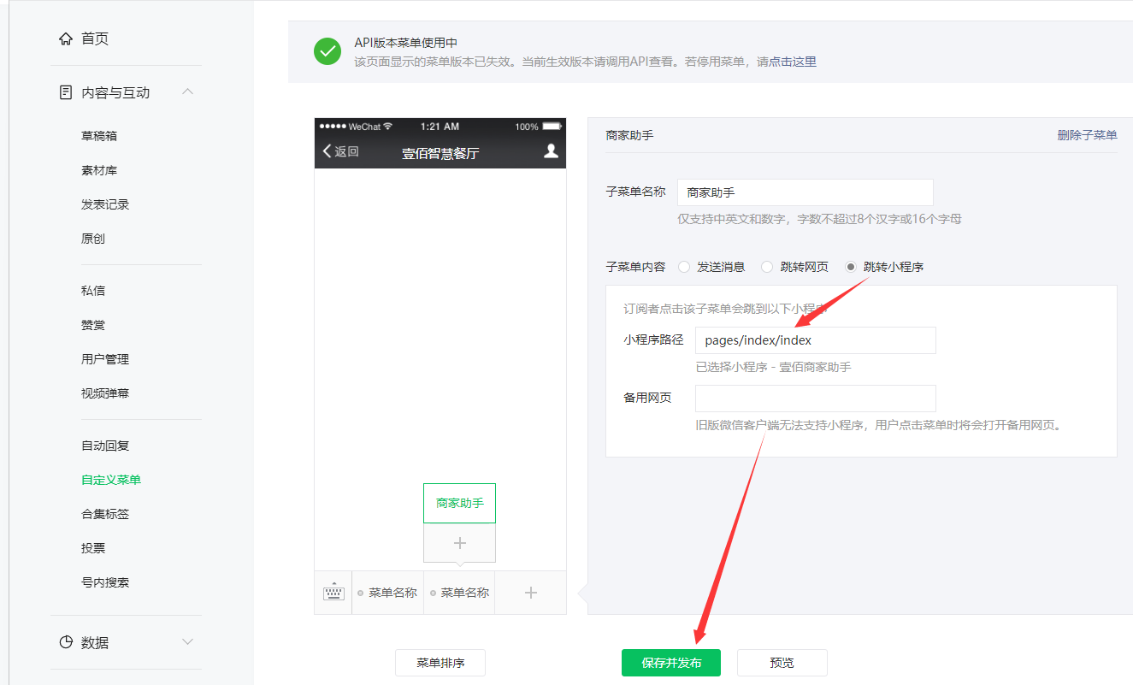Click the 菜单排序 button
Viewport: 1133px width, 685px height.
click(440, 663)
